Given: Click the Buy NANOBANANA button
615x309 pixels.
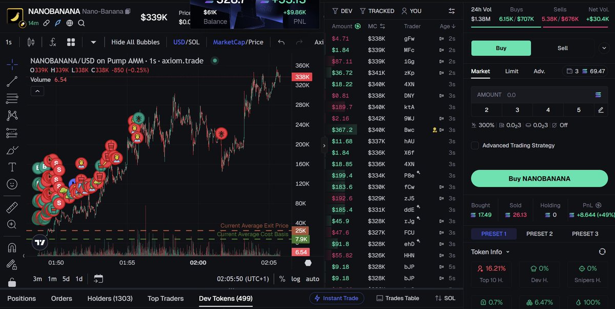Looking at the screenshot, I should 539,178.
